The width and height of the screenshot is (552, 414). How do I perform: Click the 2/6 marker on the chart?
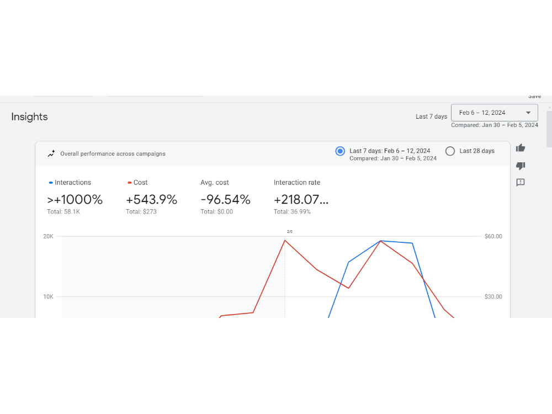[x=289, y=232]
